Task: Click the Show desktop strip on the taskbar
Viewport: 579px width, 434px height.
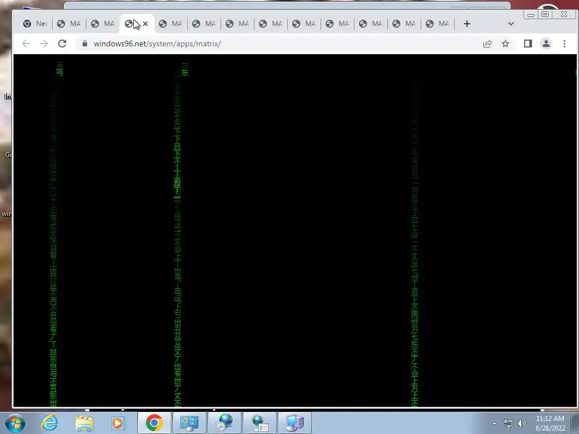Action: (576, 423)
